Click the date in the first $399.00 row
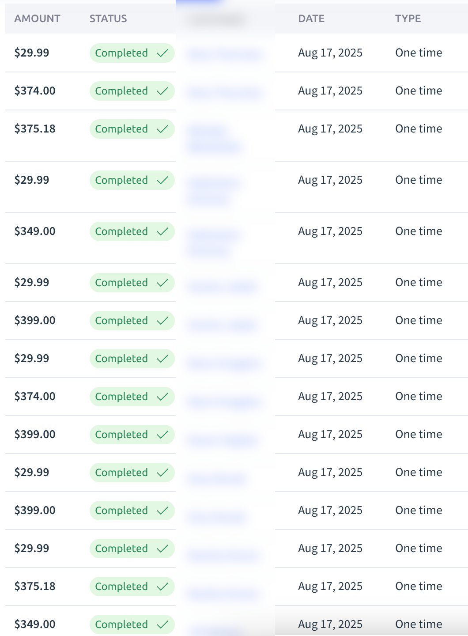The height and width of the screenshot is (636, 468). pyautogui.click(x=330, y=321)
